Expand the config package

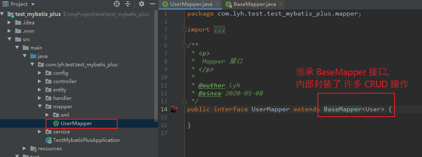click(x=40, y=73)
